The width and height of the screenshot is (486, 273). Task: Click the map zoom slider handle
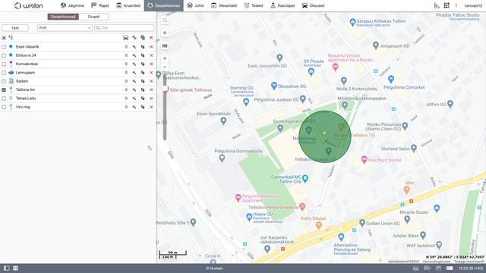[x=166, y=89]
